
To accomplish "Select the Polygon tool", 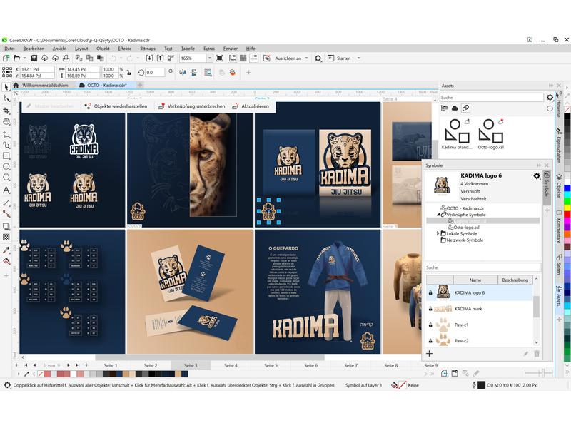I will pos(6,178).
